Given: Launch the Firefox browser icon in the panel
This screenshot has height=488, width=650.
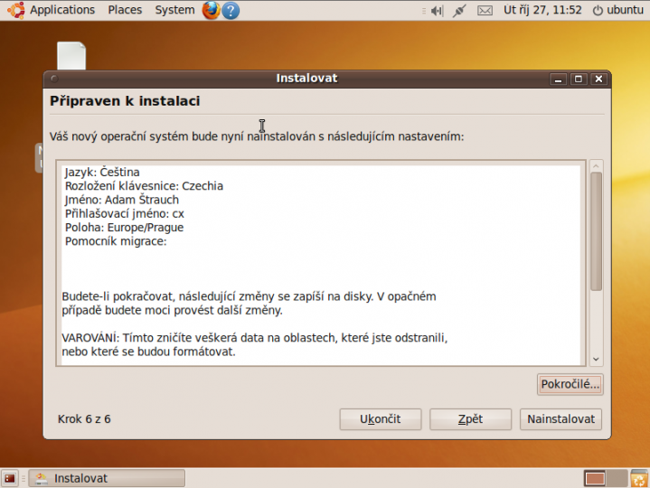Looking at the screenshot, I should 211,10.
